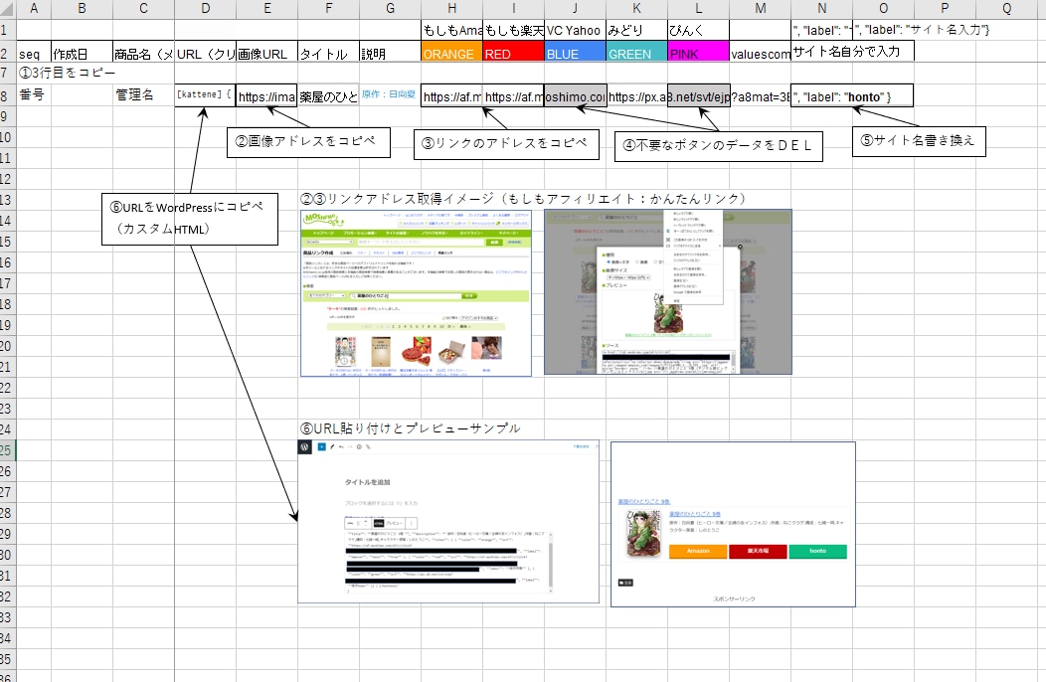The height and width of the screenshot is (682, 1046).
Task: Select the '[kattene] {' cell
Action: [x=205, y=95]
